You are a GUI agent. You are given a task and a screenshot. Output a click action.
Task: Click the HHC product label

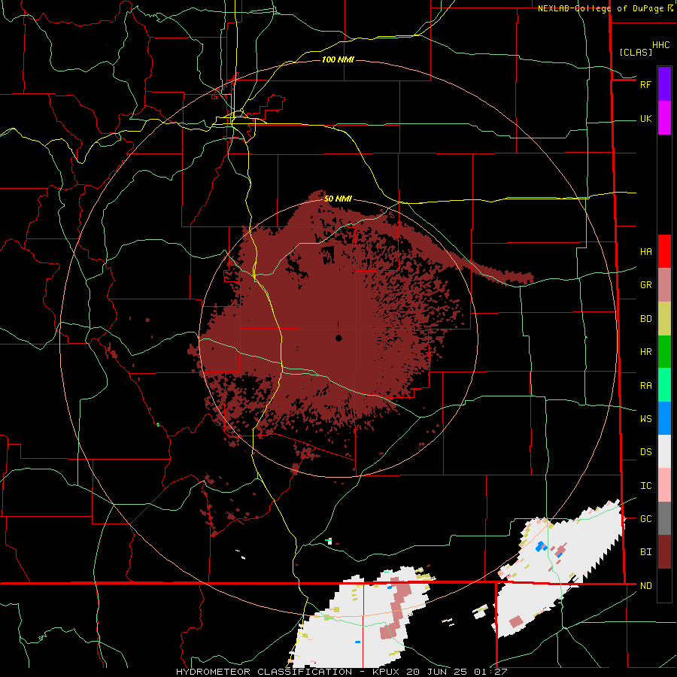coord(660,45)
